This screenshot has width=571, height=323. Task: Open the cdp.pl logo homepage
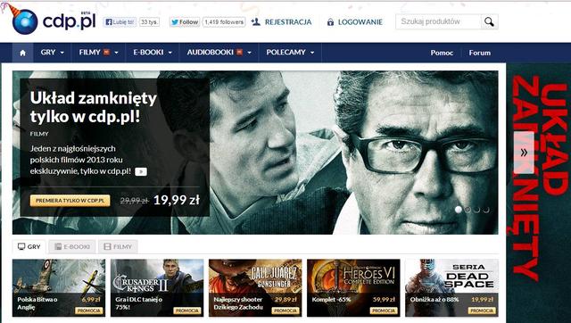(x=54, y=21)
